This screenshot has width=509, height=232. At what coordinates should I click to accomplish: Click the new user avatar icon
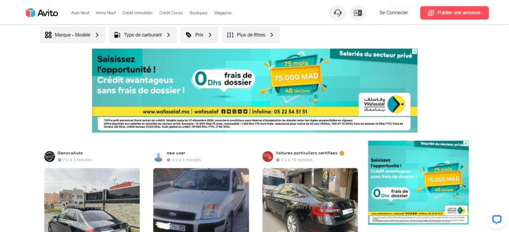click(x=159, y=156)
